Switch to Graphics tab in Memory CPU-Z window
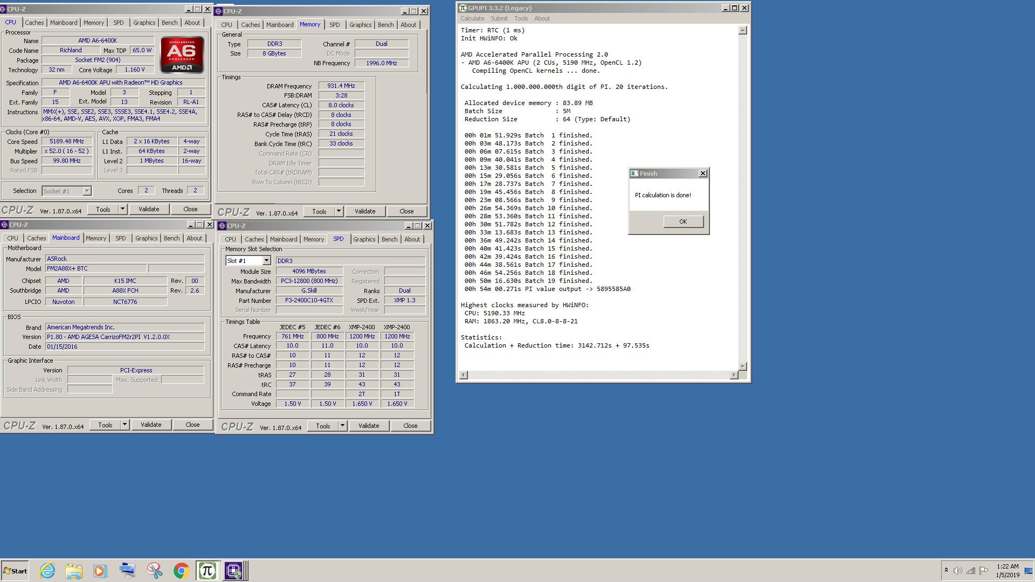The width and height of the screenshot is (1035, 582). tap(360, 25)
